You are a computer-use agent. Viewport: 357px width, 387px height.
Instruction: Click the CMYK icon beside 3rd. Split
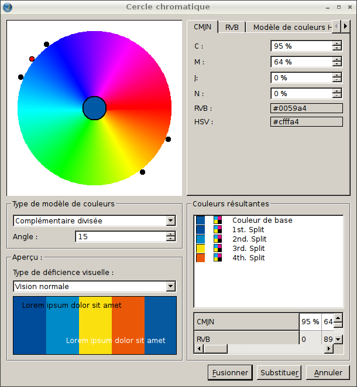tap(218, 248)
